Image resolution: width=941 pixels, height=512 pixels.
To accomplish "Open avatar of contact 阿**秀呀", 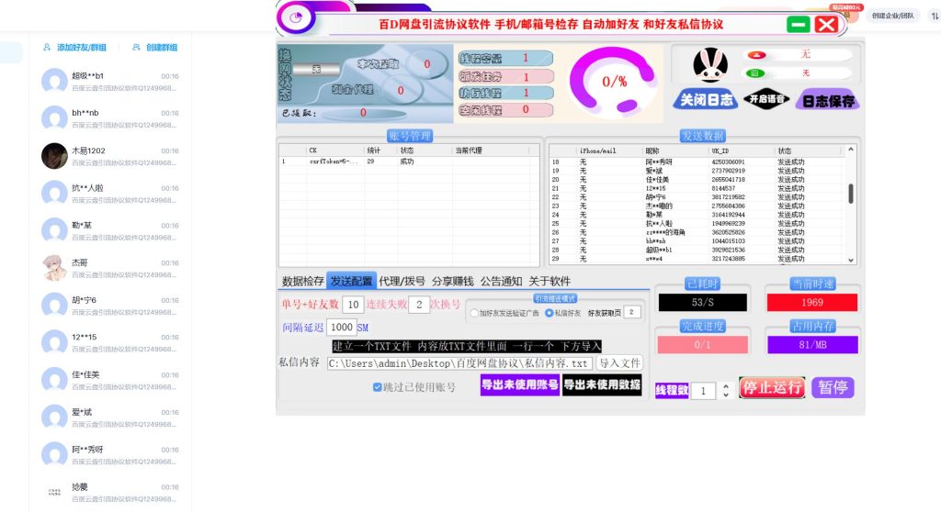I will [x=54, y=454].
